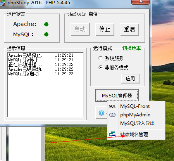The height and width of the screenshot is (161, 174).
Task: Click the disabled 启动 button
Action: click(x=80, y=29)
